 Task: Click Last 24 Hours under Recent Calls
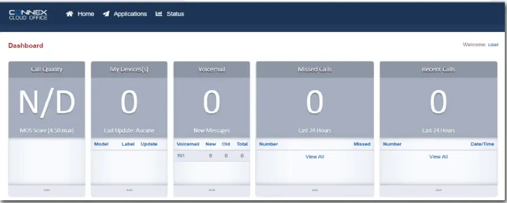coord(438,131)
